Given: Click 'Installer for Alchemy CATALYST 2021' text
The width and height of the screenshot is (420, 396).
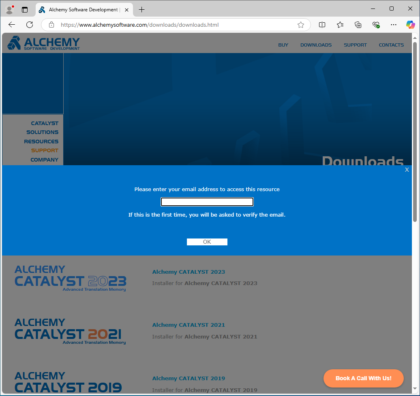Looking at the screenshot, I should click(x=205, y=336).
